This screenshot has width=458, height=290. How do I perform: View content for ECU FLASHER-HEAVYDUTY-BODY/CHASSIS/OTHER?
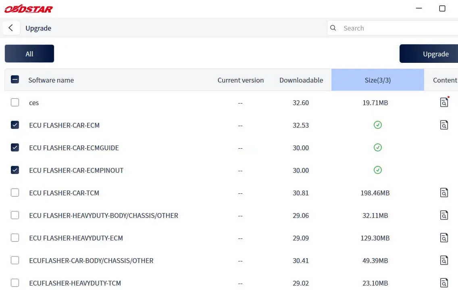click(444, 215)
